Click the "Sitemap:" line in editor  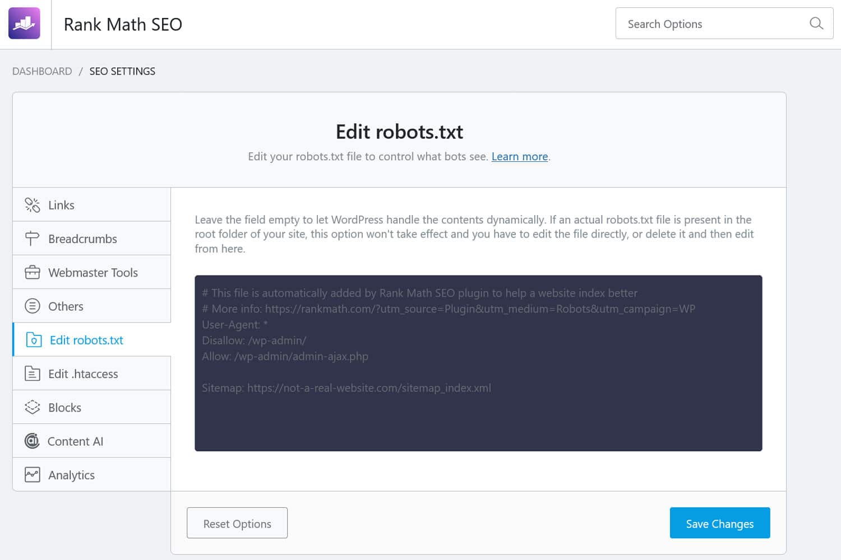[346, 388]
